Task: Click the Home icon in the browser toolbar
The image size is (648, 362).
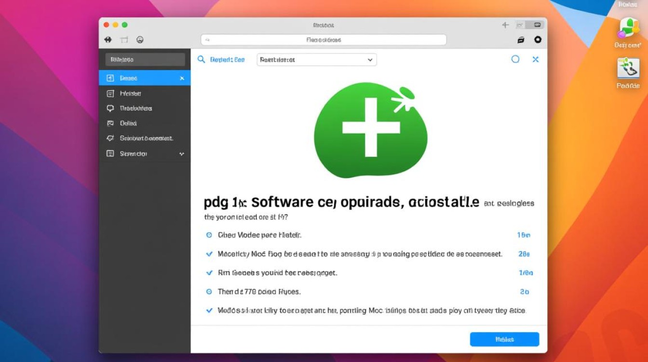Action: (x=108, y=40)
